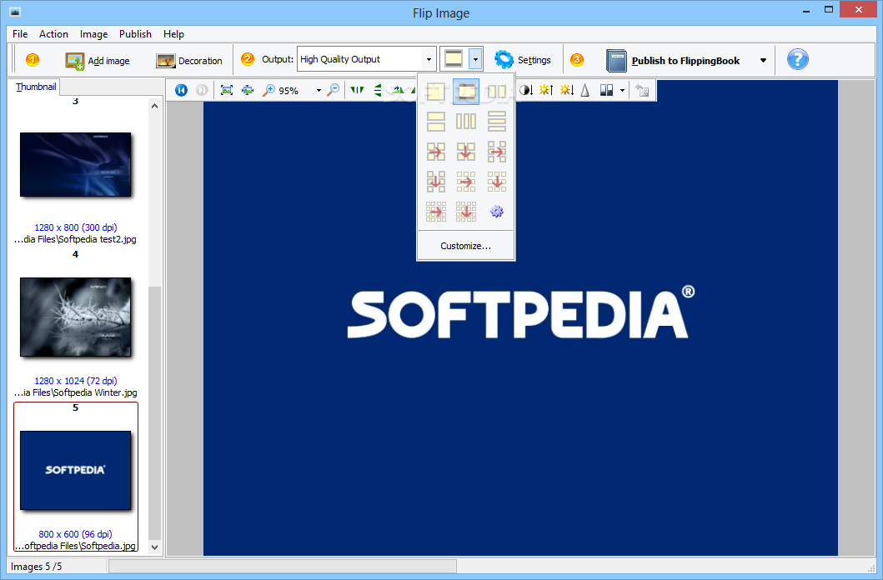The image size is (883, 580).
Task: Click the 1280 x 800 (300 dpi) label
Action: click(76, 227)
